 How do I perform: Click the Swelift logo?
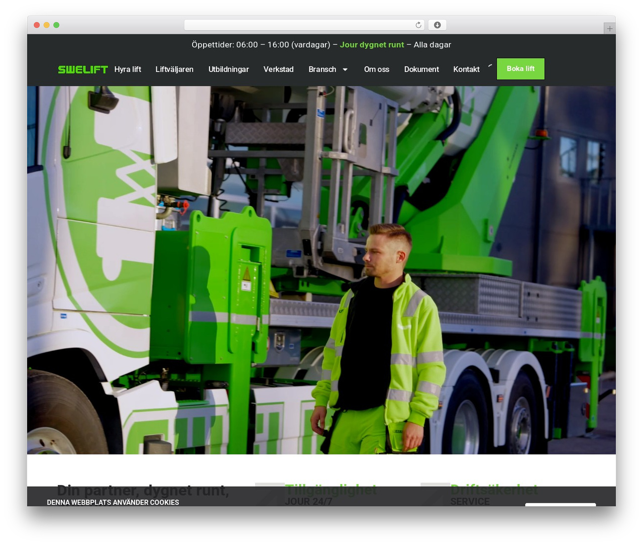point(83,69)
